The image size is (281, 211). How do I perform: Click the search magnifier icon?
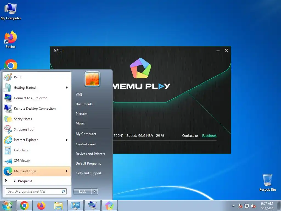[63, 191]
